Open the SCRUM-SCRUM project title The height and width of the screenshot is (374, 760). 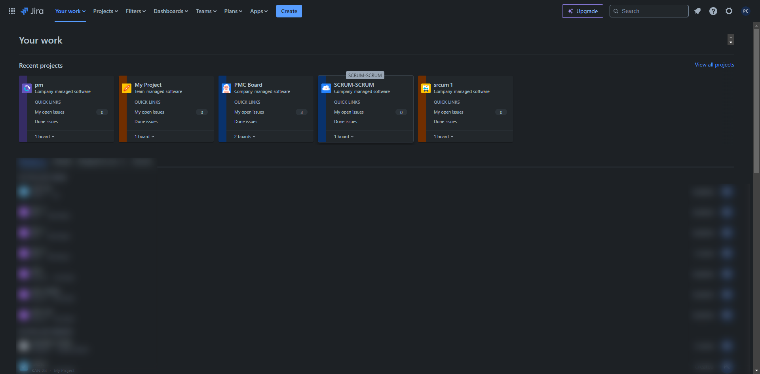pyautogui.click(x=354, y=85)
